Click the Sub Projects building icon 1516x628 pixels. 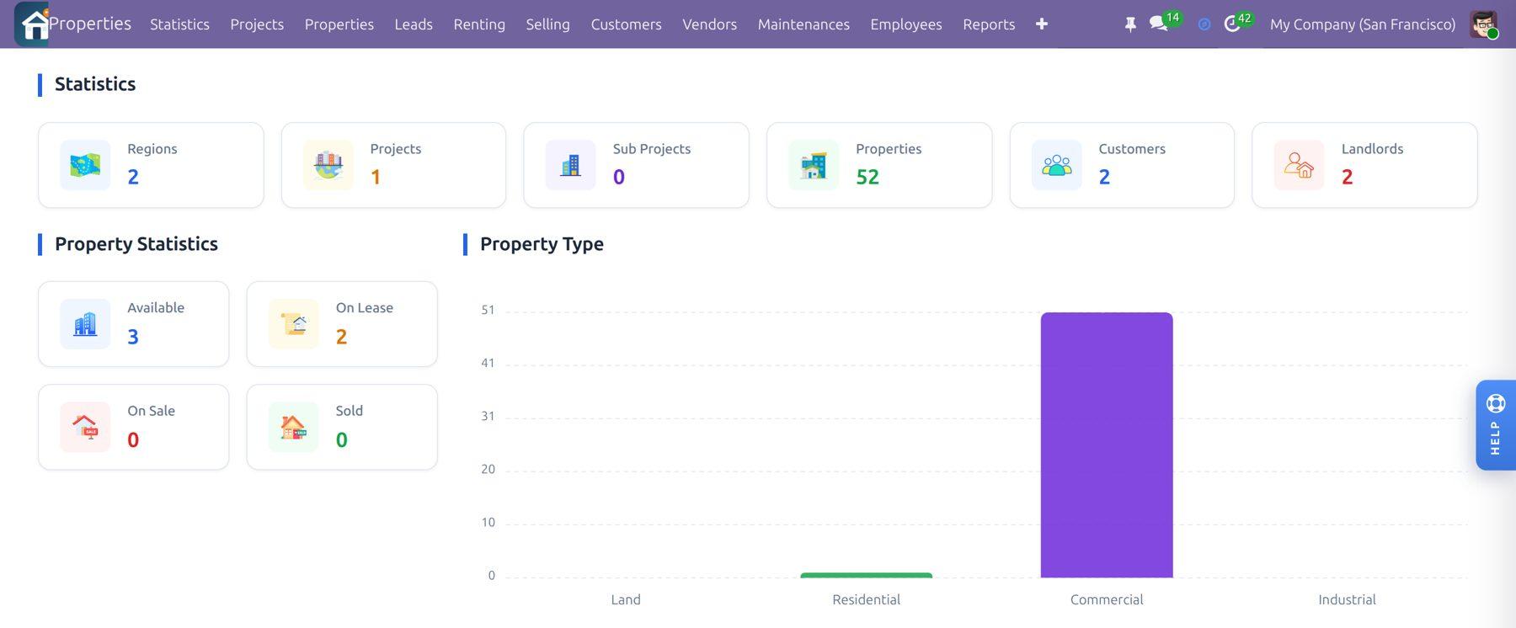[x=570, y=165]
